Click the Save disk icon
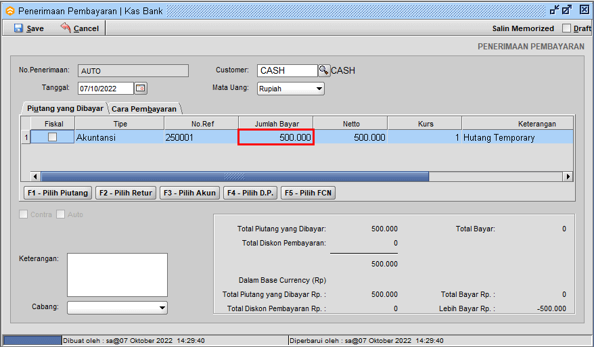The height and width of the screenshot is (347, 594). coord(18,28)
